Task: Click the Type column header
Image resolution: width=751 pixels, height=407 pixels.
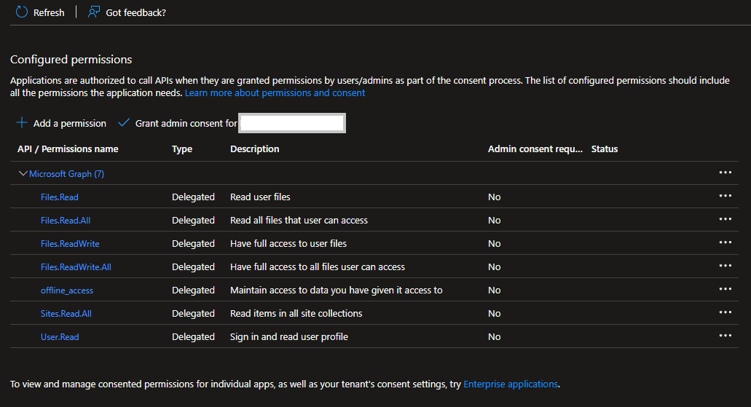Action: [x=182, y=149]
